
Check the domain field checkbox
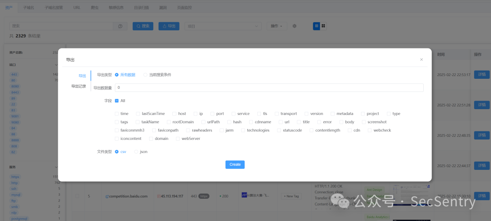pyautogui.click(x=151, y=139)
